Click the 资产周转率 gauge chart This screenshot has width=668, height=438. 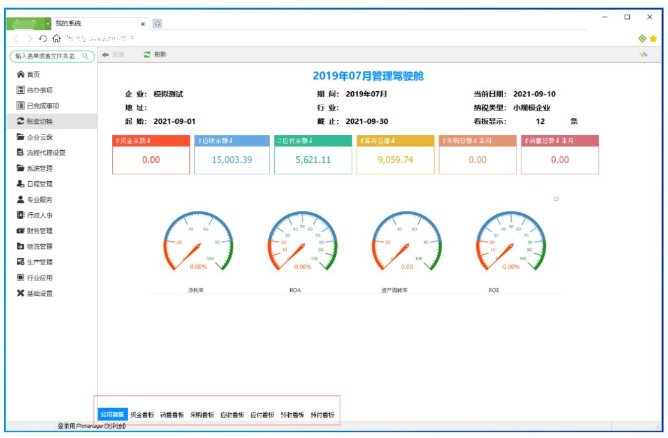(x=407, y=242)
